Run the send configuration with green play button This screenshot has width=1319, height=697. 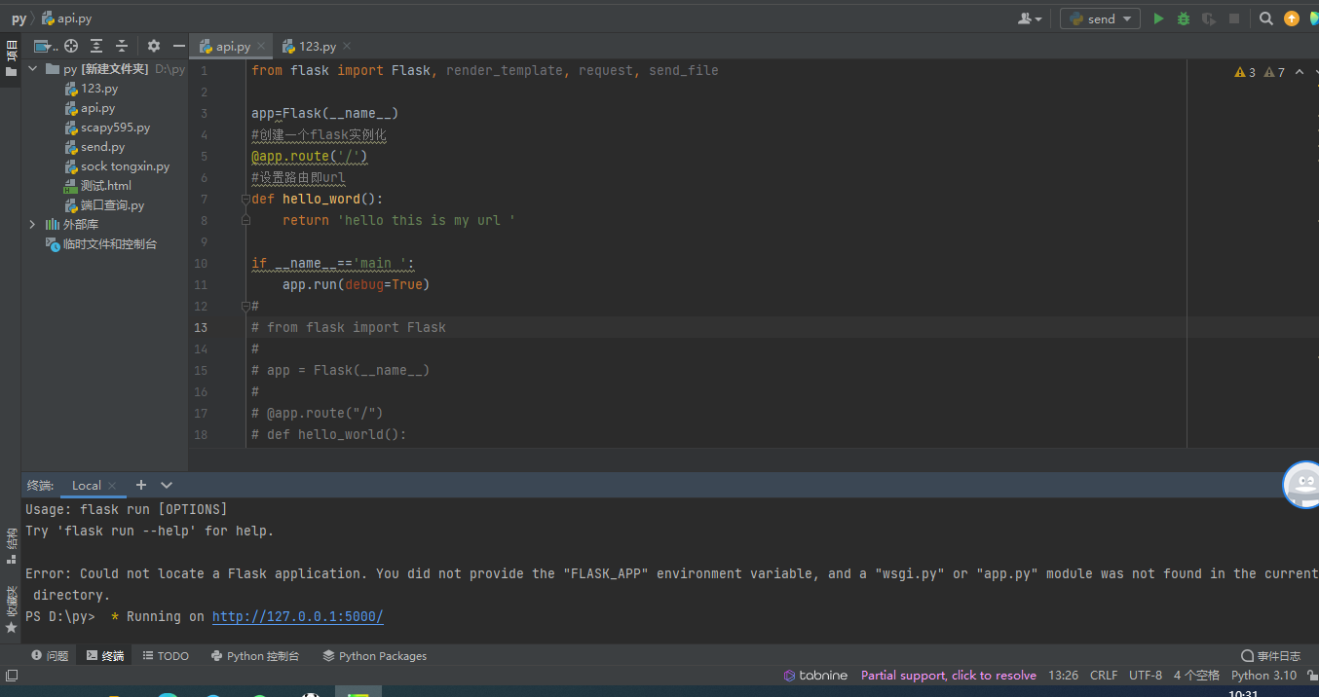[1158, 18]
